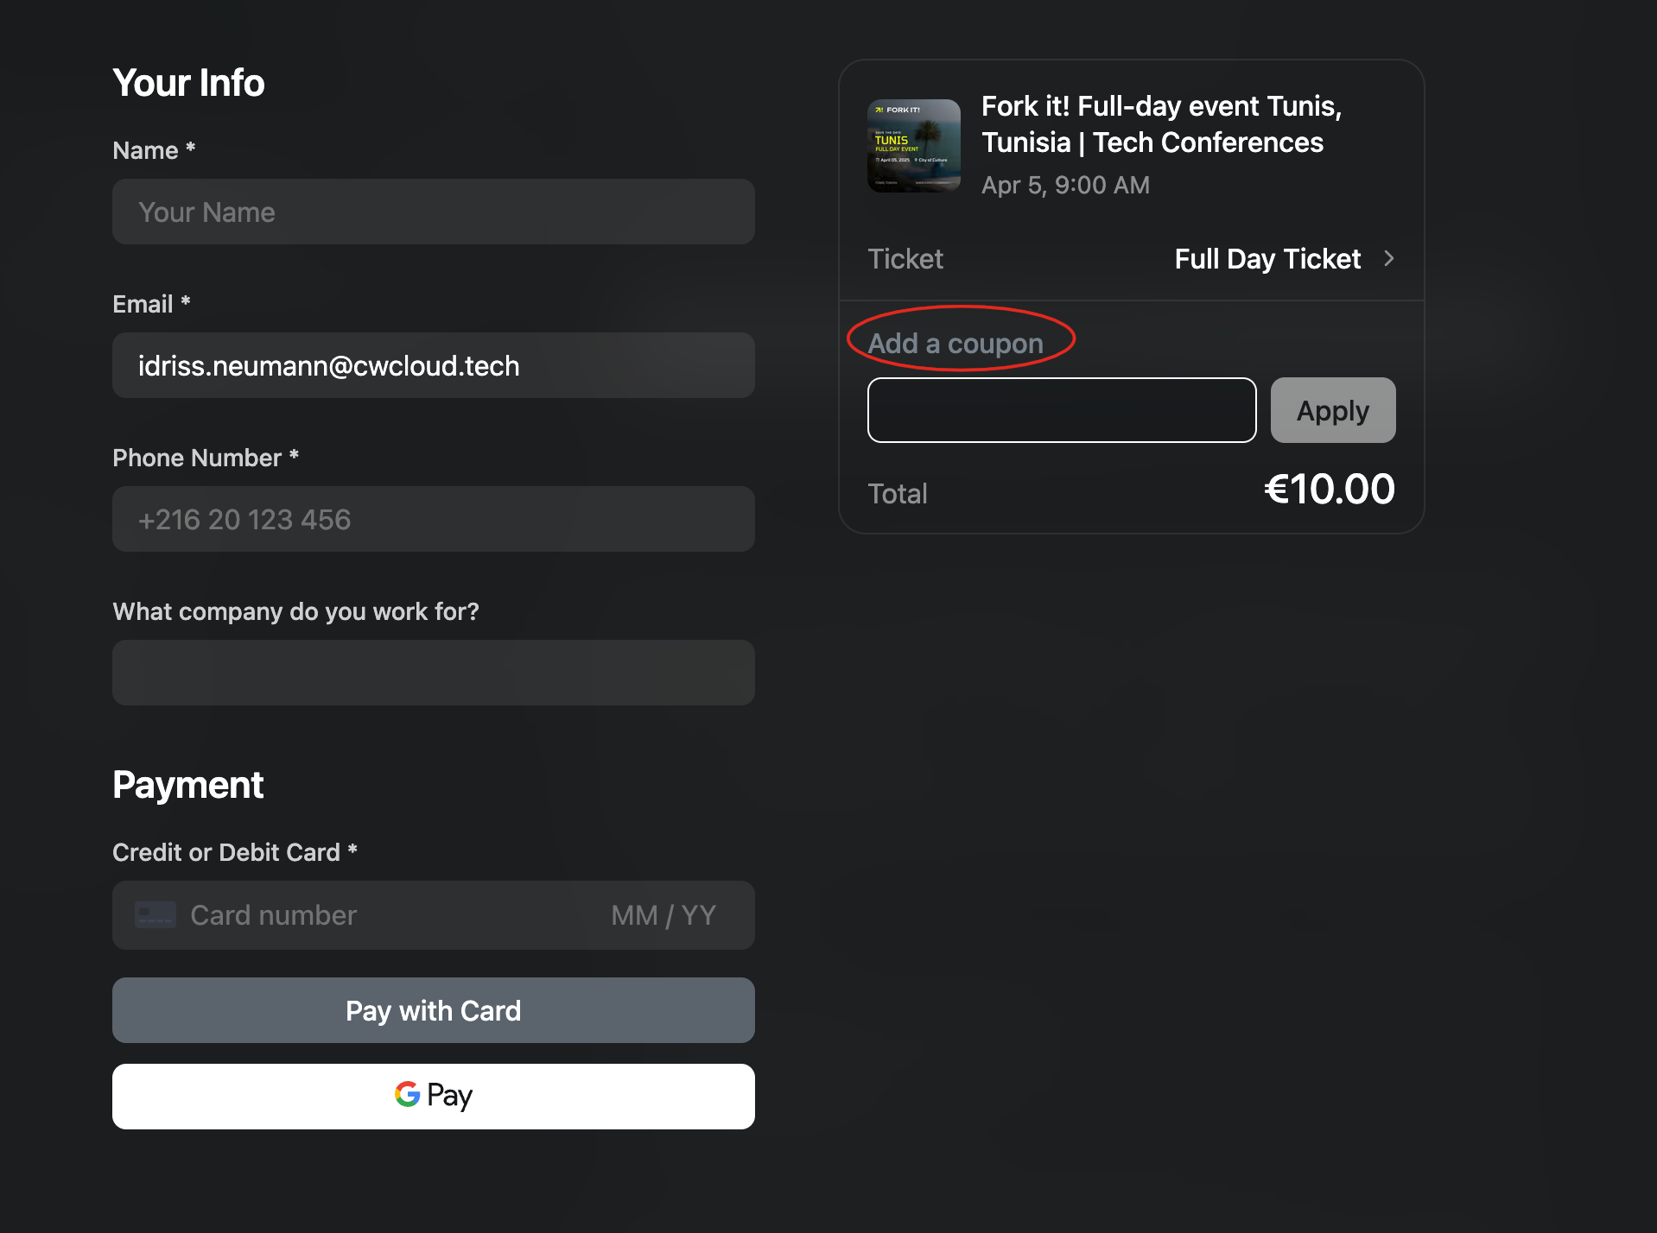Click the credit card icon in card field
This screenshot has width=1657, height=1233.
(156, 915)
